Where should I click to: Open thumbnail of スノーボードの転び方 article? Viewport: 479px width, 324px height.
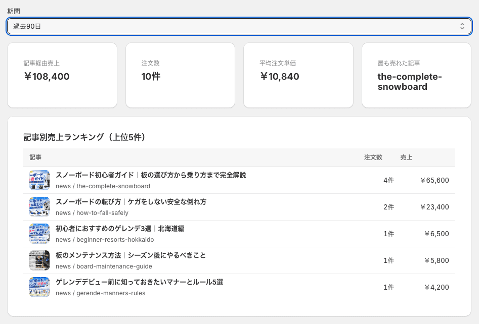click(x=39, y=207)
